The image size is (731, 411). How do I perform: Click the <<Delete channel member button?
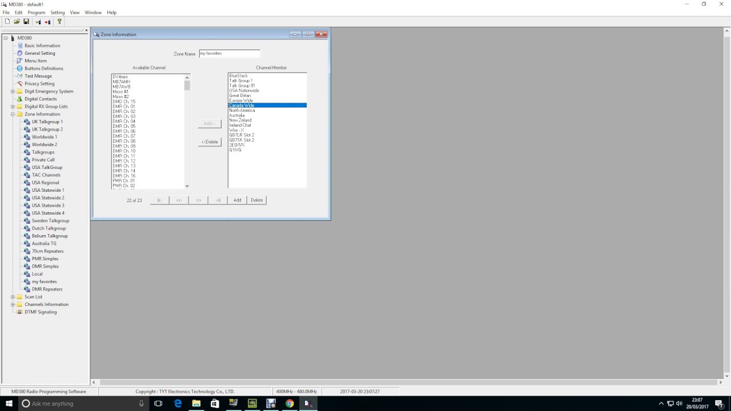coord(210,142)
